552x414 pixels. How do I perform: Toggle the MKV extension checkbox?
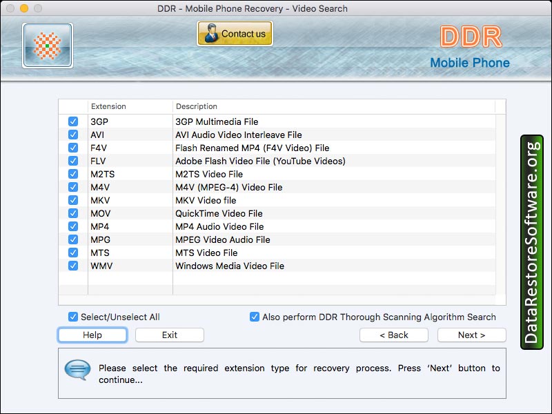tap(73, 200)
